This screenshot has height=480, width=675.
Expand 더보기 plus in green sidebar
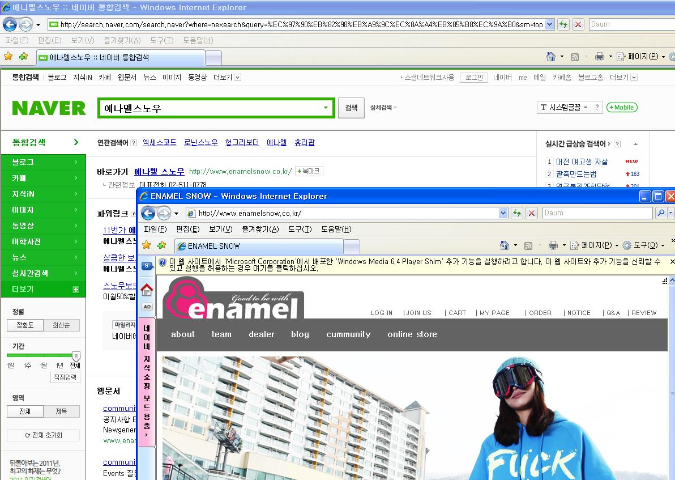coord(76,290)
